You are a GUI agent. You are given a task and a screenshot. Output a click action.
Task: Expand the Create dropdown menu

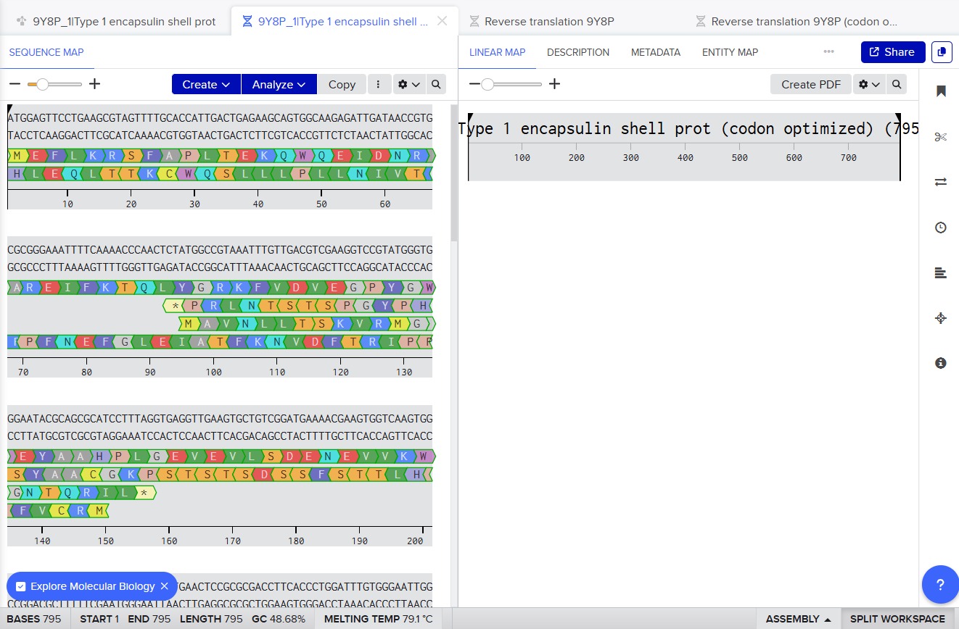click(206, 84)
